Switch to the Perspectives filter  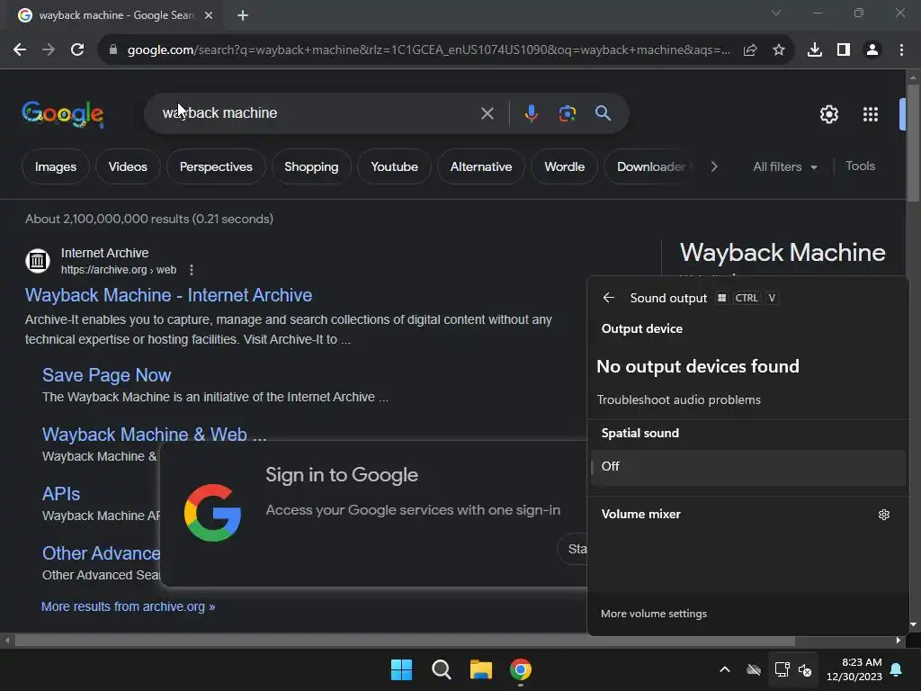[x=216, y=166]
